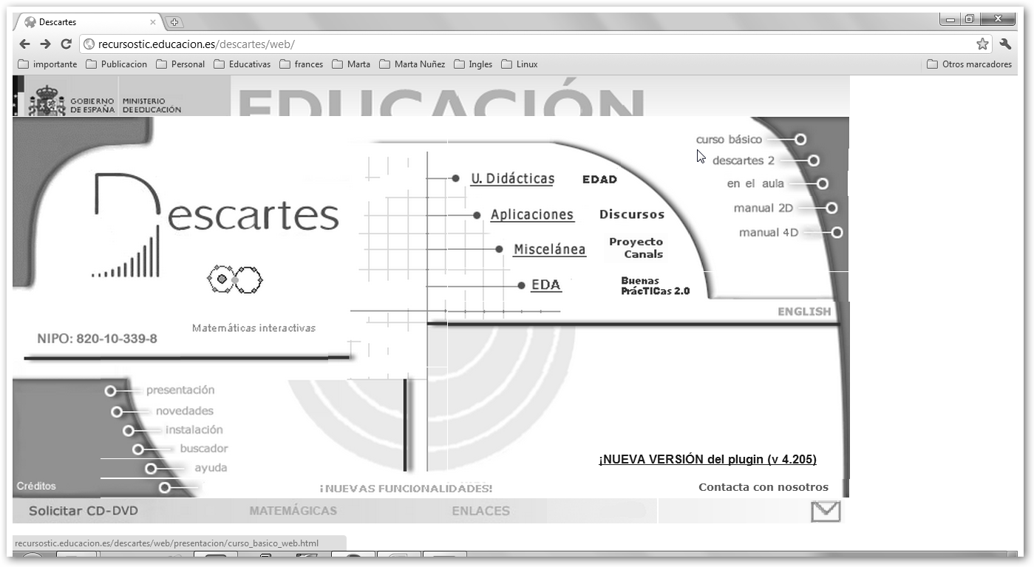Image resolution: width=1034 pixels, height=567 pixels.
Task: Click the browser back arrow
Action: (24, 44)
